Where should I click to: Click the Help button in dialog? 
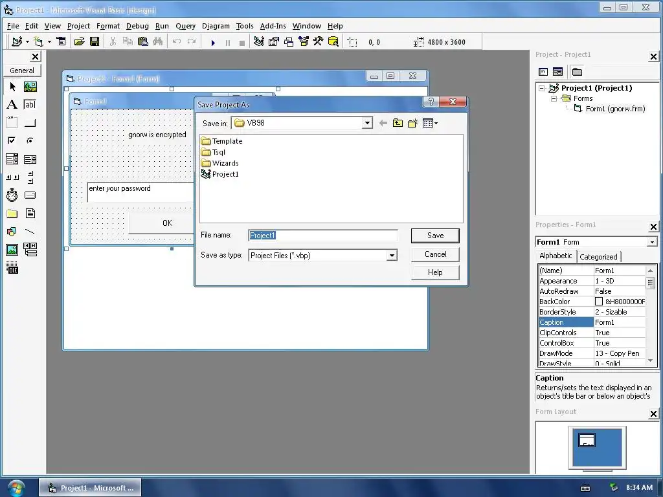click(x=435, y=272)
